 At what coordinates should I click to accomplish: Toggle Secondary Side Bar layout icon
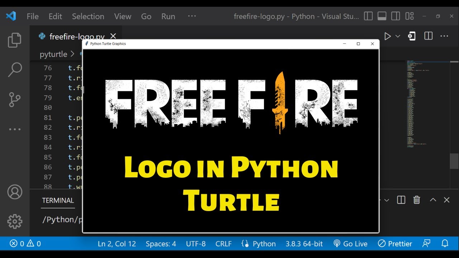(x=396, y=16)
